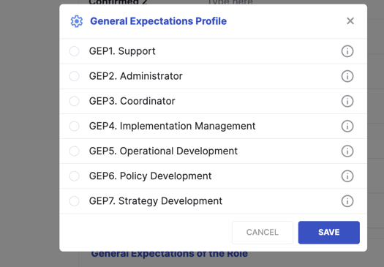Screen dimensions: 384x267
Task: Choose GEP2. Administrator radio option
Action: point(74,76)
